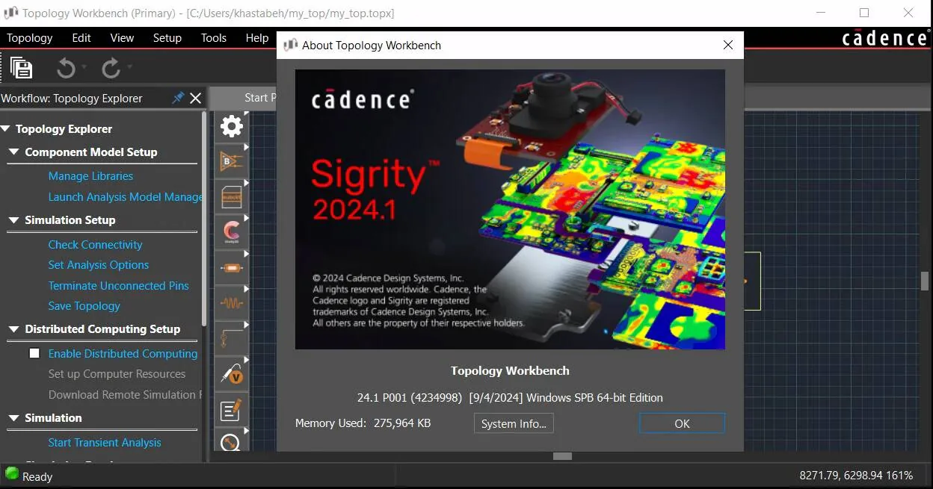Select the buffer component icon in palette
Viewport: 933px width, 489px height.
[x=232, y=161]
